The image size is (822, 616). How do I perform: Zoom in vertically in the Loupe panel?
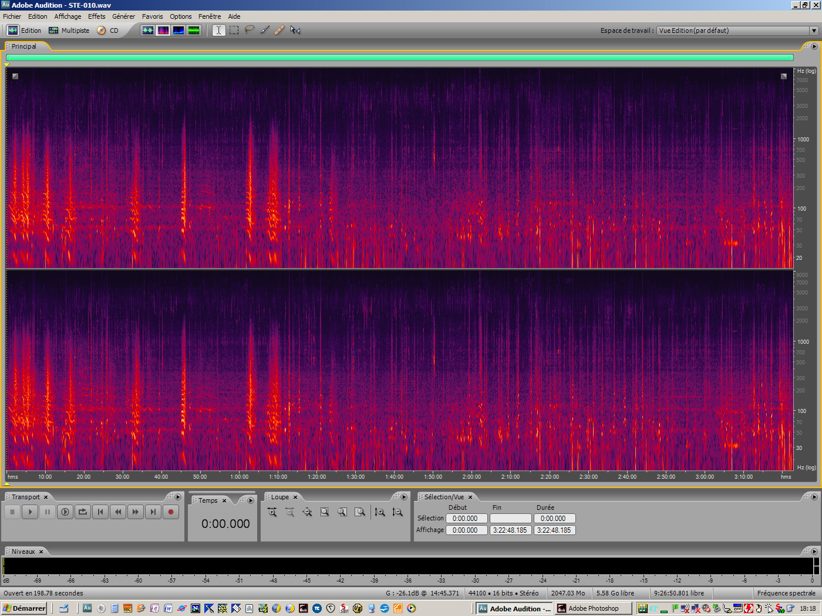tap(380, 512)
